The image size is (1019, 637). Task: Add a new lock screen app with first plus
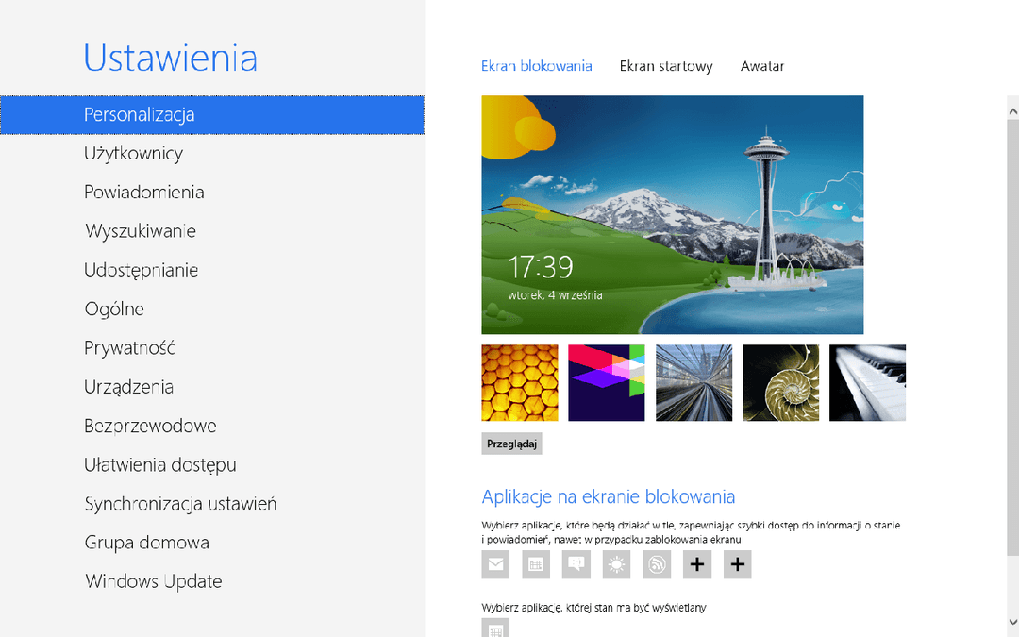point(697,564)
